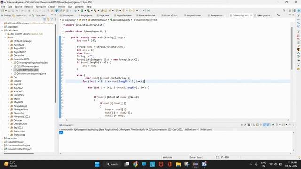Open the Open Perspective icon
Image resolution: width=301 pixels, height=169 pixels.
click(290, 11)
